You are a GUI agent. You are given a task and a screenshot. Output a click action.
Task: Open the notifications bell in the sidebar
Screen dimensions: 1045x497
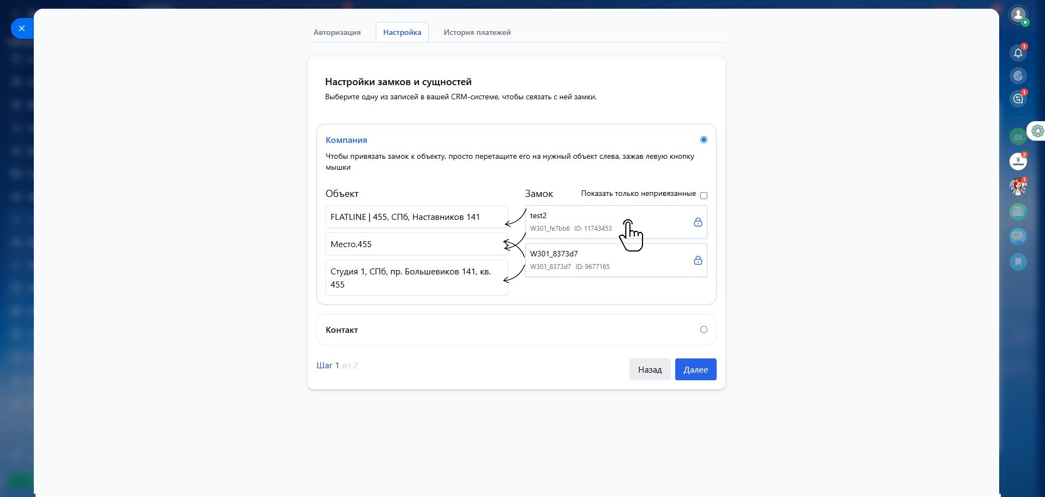coord(1018,53)
